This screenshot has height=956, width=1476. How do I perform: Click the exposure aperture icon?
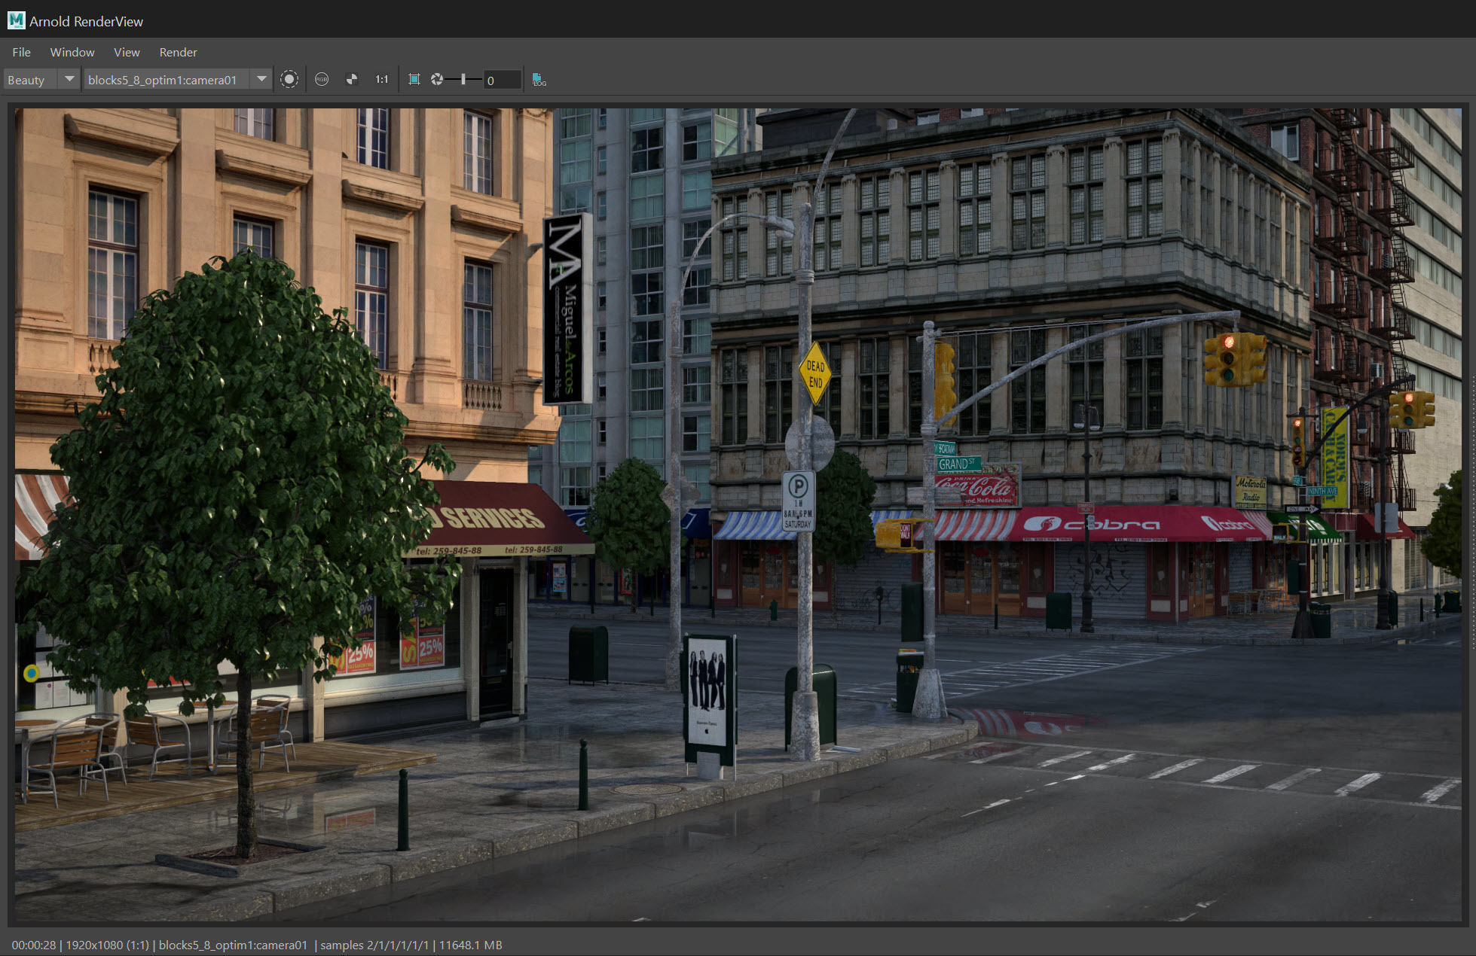tap(436, 79)
